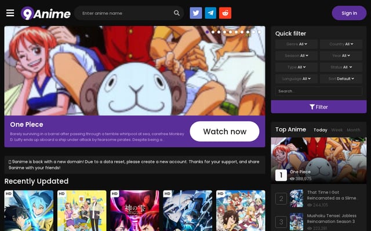Click the Quick filter heading

[290, 33]
